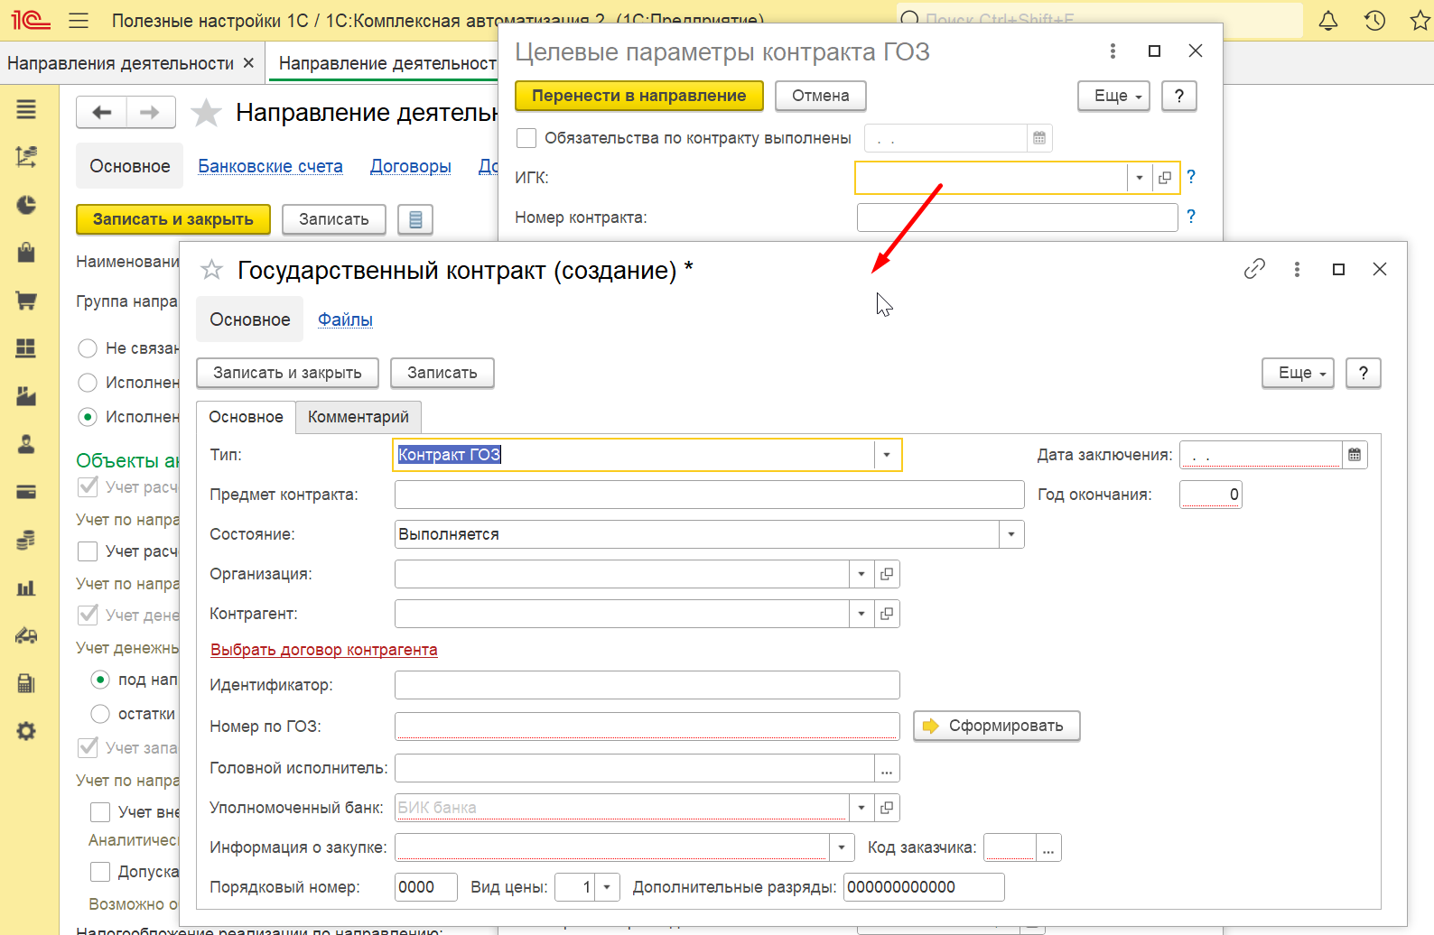This screenshot has height=935, width=1434.
Task: Check Обязательства по контракту выполнены
Action: (x=526, y=138)
